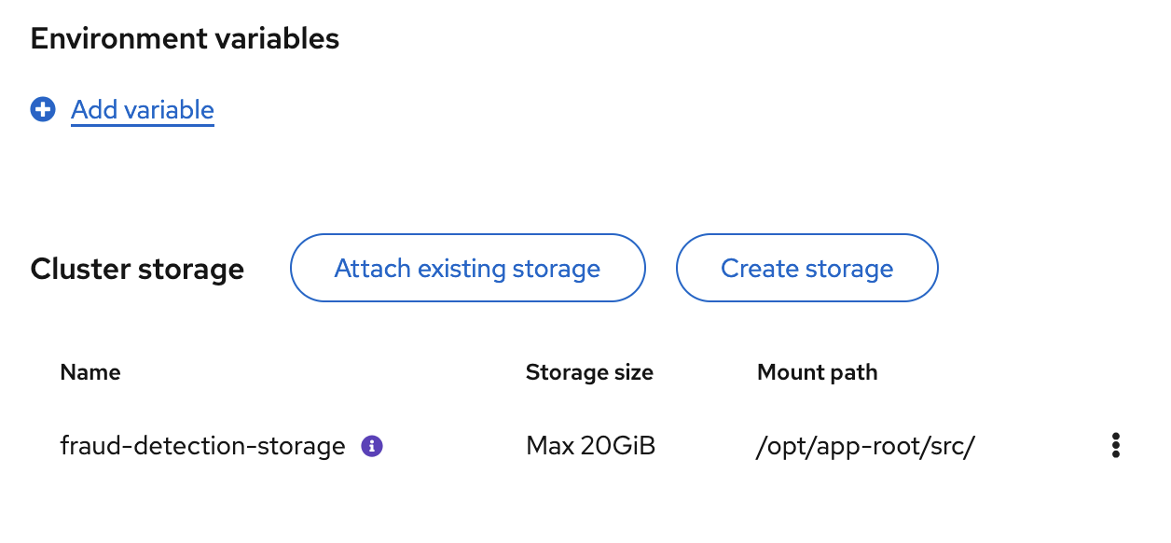
Task: Select the Storage size column header
Action: pyautogui.click(x=589, y=372)
